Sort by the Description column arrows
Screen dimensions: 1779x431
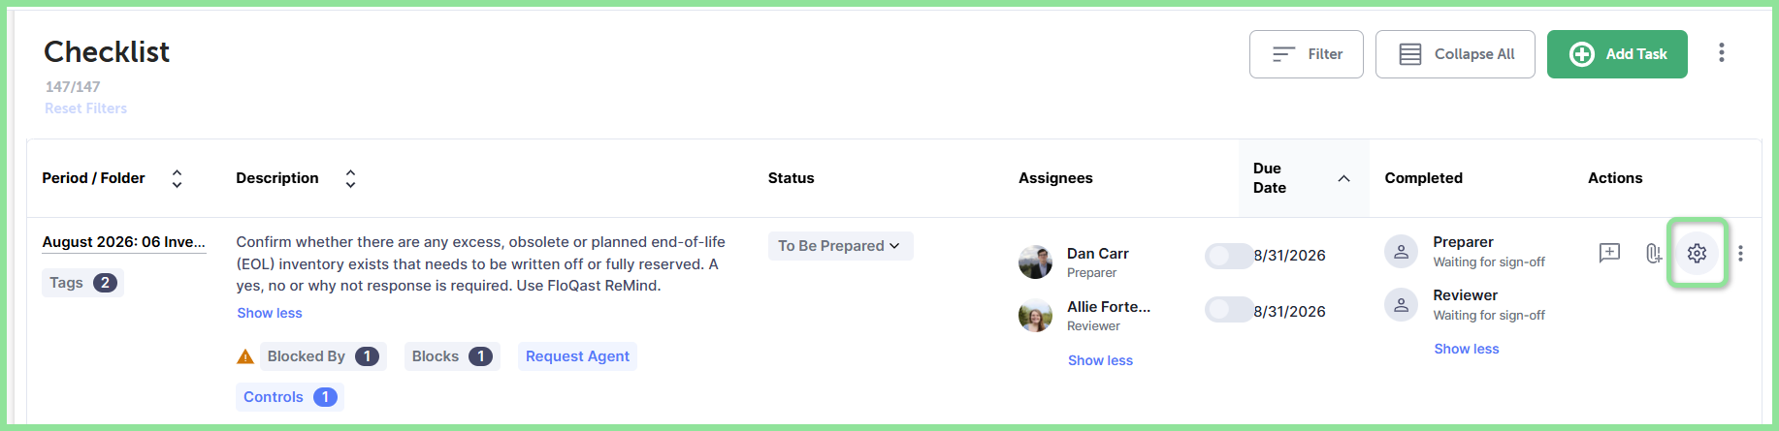(350, 178)
